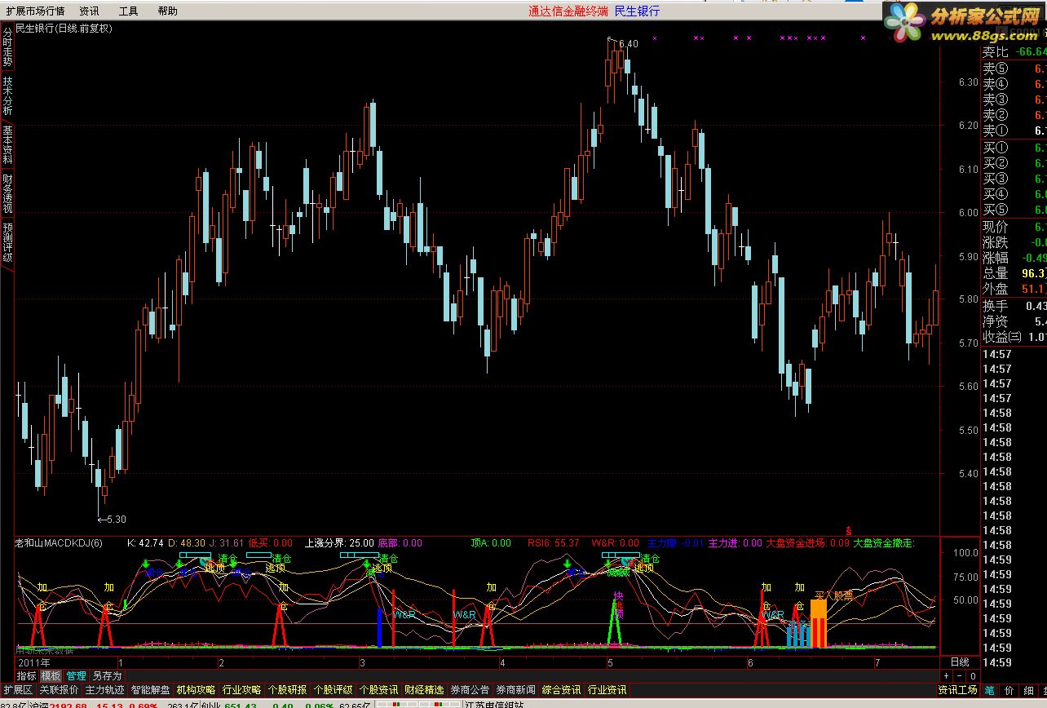1047x708 pixels.
Task: Click the 指标 button below the chart
Action: [x=27, y=676]
